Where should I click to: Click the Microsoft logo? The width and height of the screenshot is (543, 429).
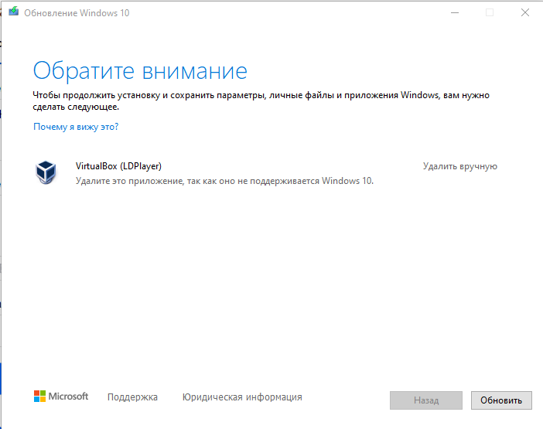click(61, 397)
